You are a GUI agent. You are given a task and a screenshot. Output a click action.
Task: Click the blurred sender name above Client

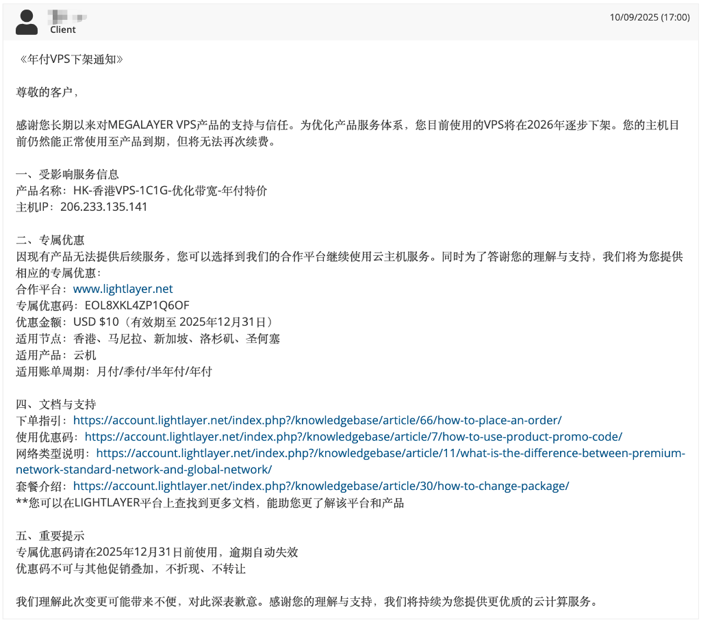click(x=68, y=17)
